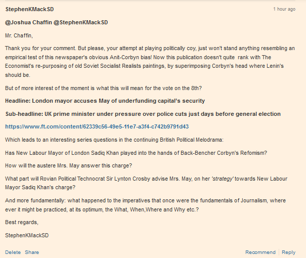Screen dimensions: 306x258
Task: Open the ft.com article link
Action: (x=97, y=126)
